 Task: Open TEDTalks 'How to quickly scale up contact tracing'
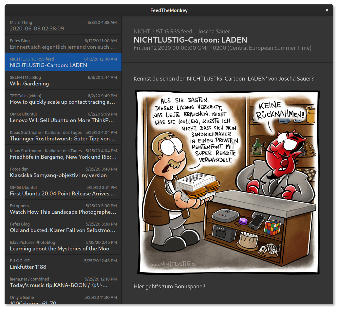click(x=63, y=99)
